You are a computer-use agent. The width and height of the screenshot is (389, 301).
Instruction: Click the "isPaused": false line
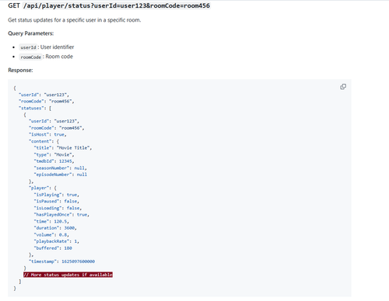pyautogui.click(x=57, y=201)
